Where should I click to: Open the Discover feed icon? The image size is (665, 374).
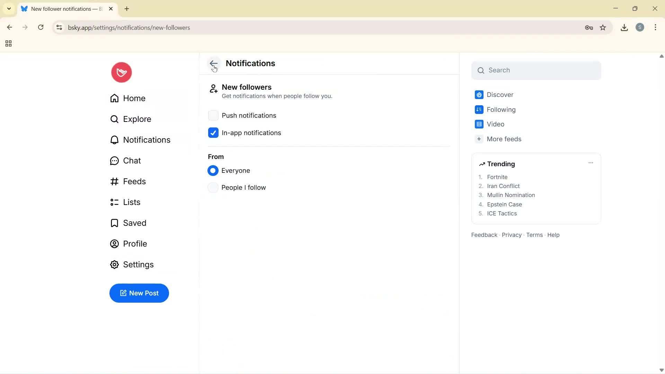click(479, 95)
